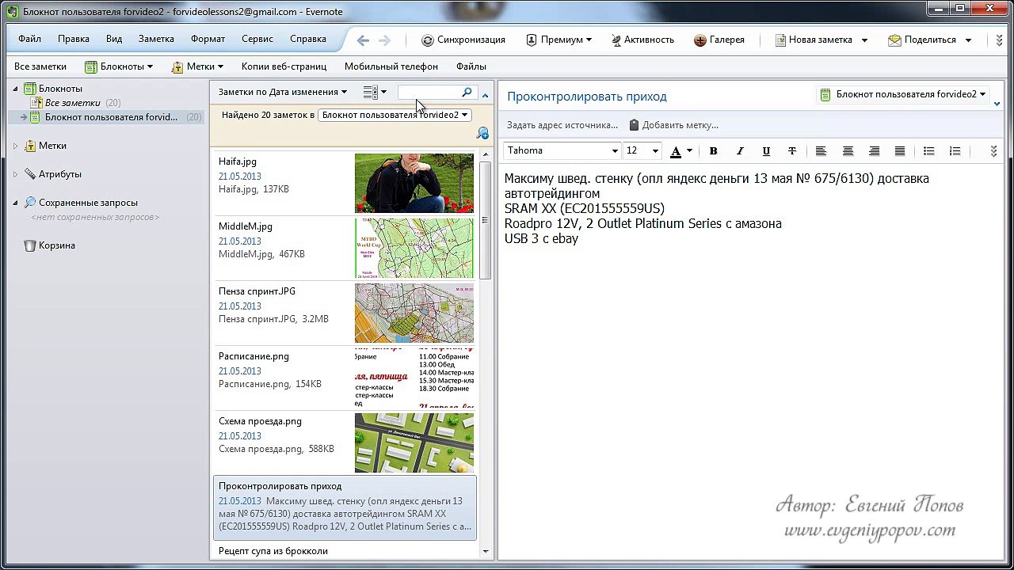This screenshot has width=1014, height=570.
Task: Expand the Метки tree node
Action: coord(15,146)
